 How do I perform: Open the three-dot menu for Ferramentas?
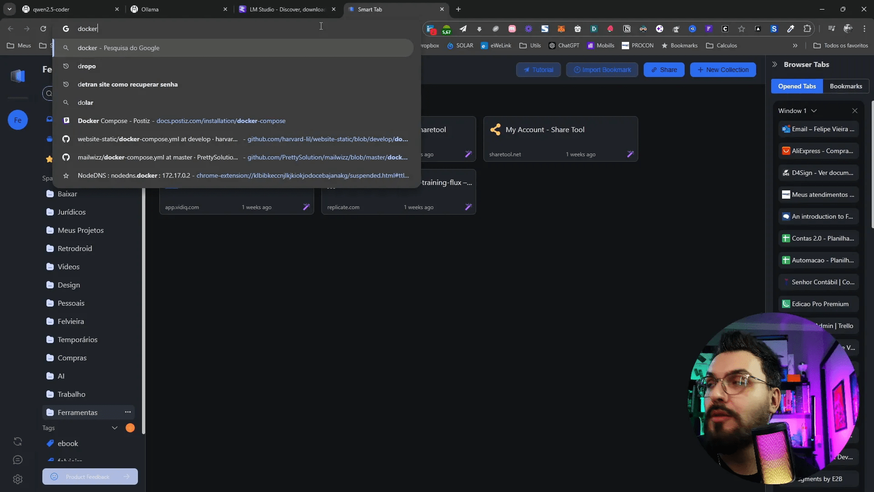point(128,412)
